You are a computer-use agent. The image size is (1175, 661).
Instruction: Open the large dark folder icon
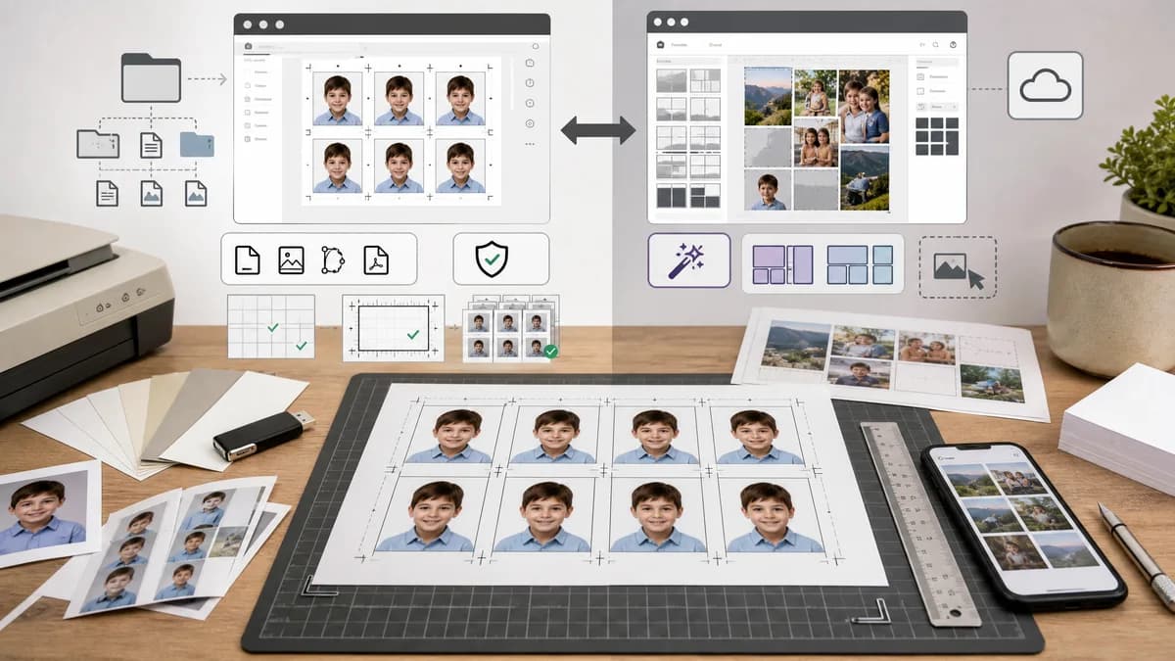click(x=151, y=77)
